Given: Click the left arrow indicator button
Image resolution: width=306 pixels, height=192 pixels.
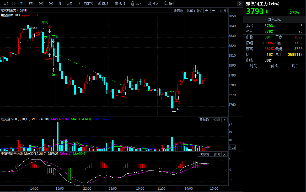Looking at the screenshot, I should (207, 10).
